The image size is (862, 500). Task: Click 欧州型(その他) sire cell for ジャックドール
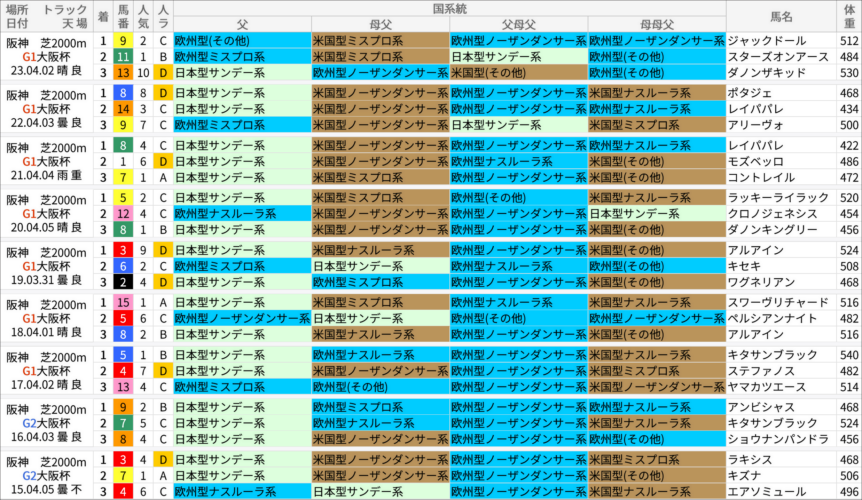click(242, 41)
